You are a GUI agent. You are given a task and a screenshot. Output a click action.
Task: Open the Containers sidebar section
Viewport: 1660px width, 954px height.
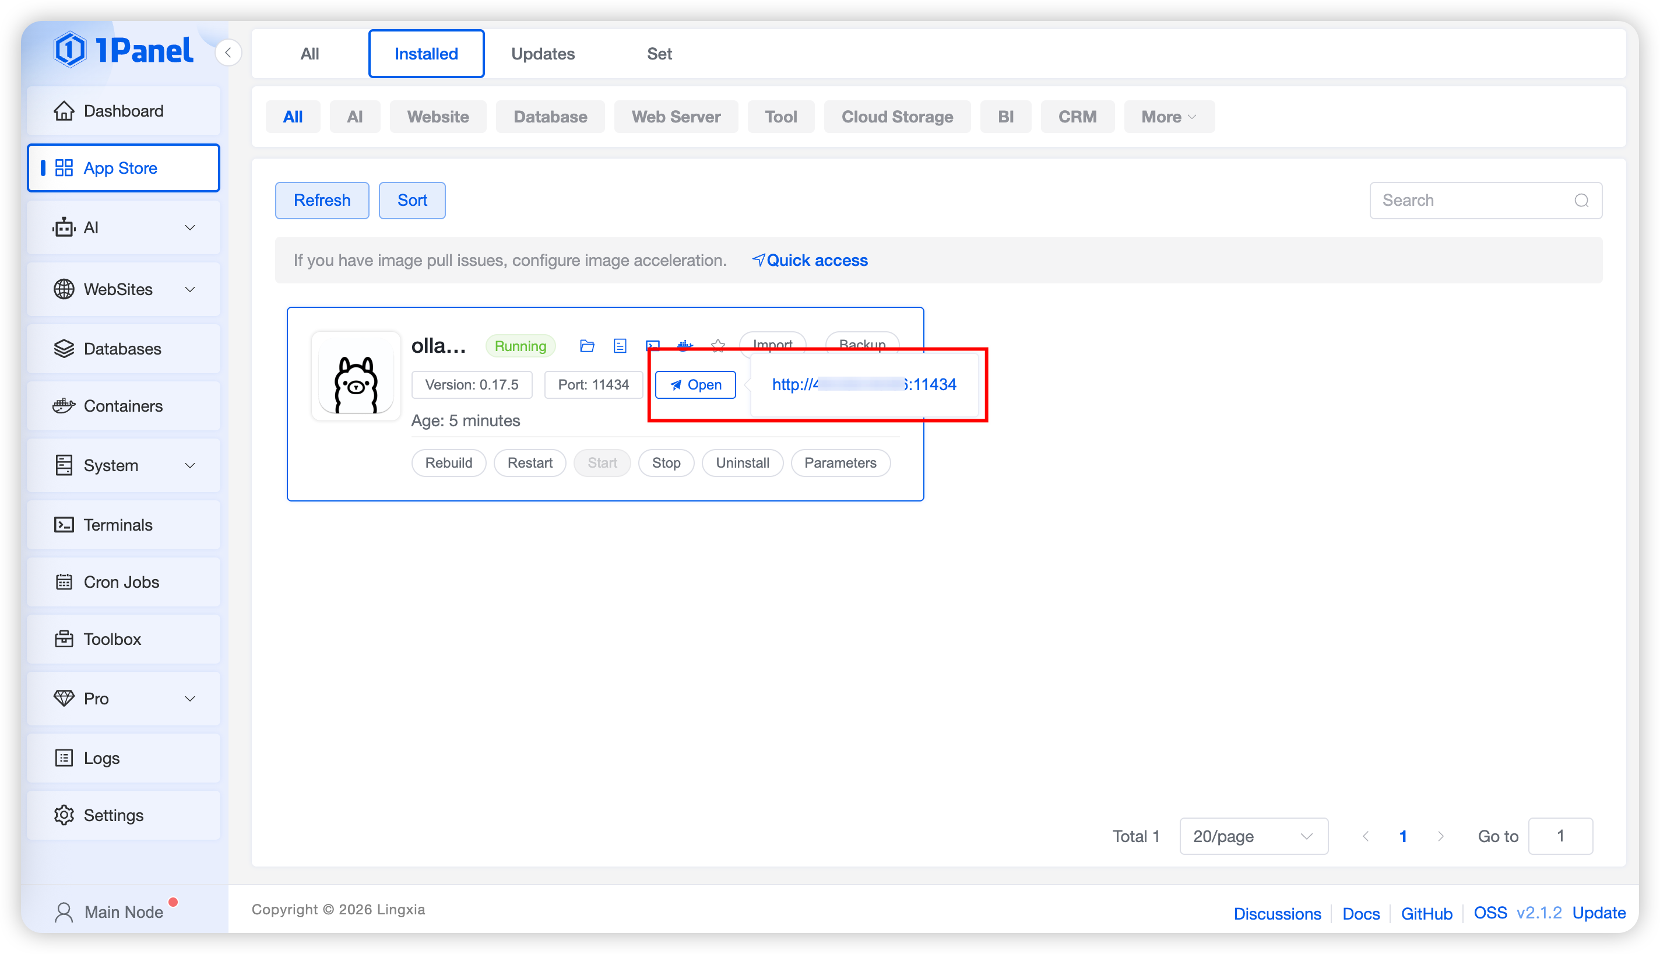click(x=123, y=406)
